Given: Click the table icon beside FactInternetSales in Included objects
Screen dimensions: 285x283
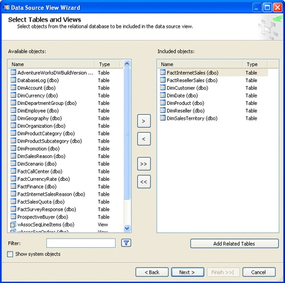Looking at the screenshot, I should 162,72.
